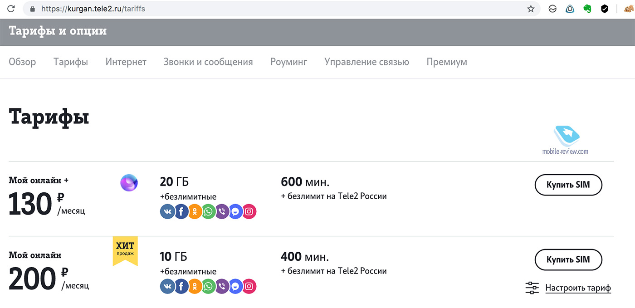Image resolution: width=635 pixels, height=308 pixels.
Task: Switch to the Интернет tab
Action: coord(126,62)
